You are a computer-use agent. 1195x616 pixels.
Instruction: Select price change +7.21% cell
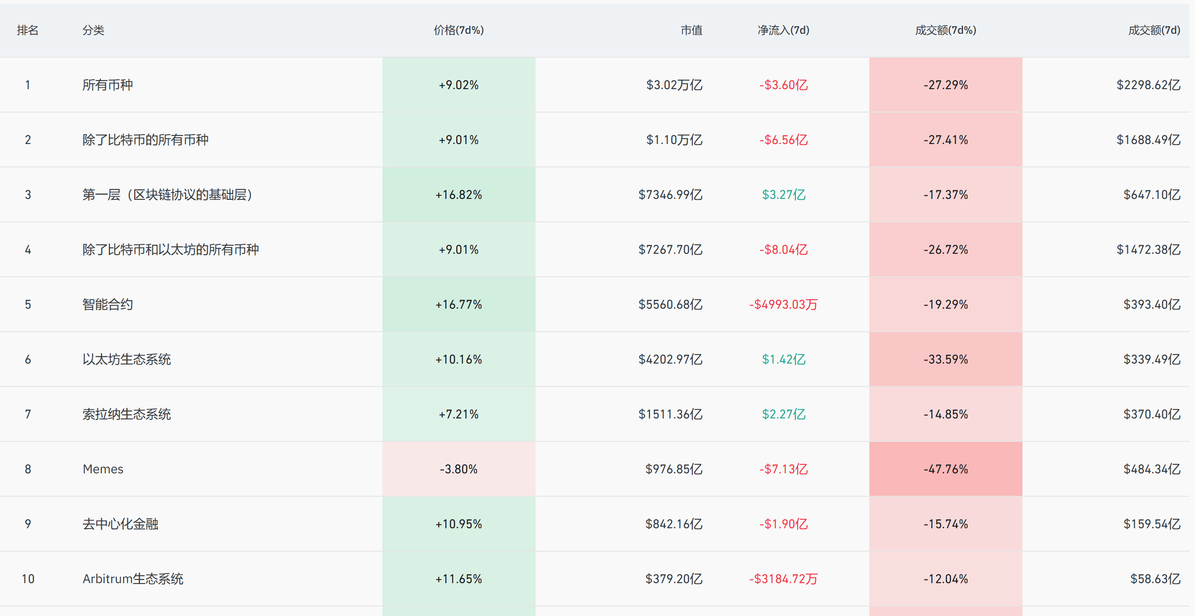click(459, 414)
